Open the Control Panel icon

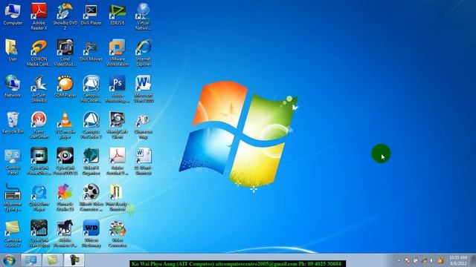point(13,162)
